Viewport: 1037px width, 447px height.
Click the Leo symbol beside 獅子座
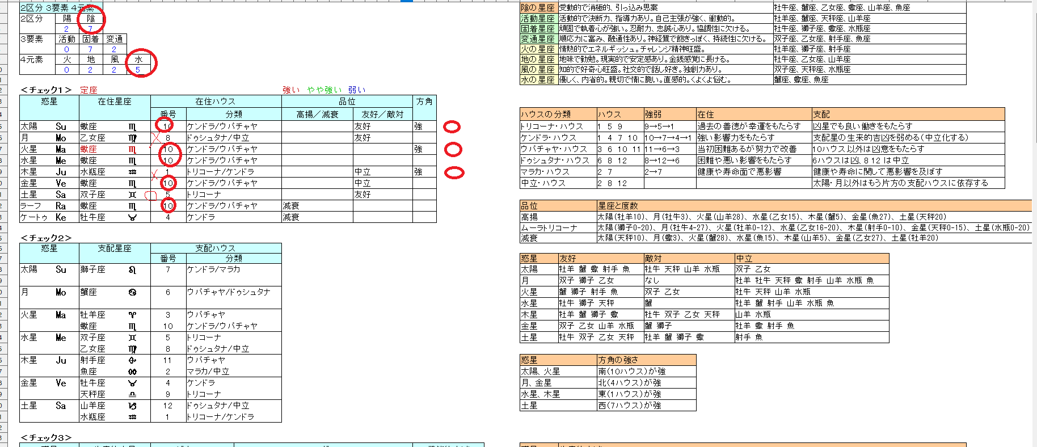[132, 270]
